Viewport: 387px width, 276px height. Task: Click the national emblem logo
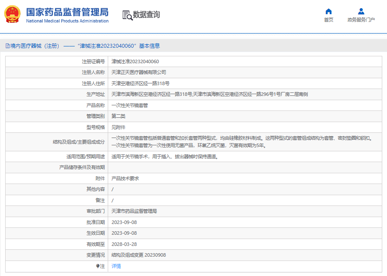click(12, 14)
